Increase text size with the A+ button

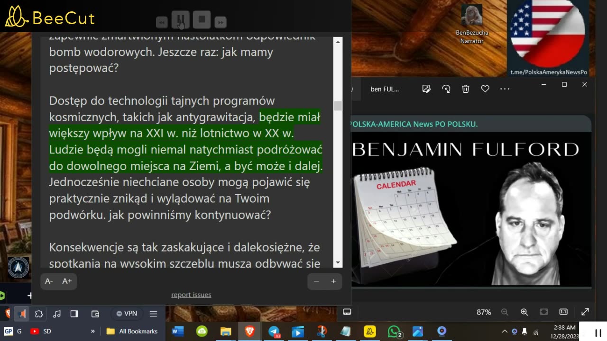click(67, 281)
